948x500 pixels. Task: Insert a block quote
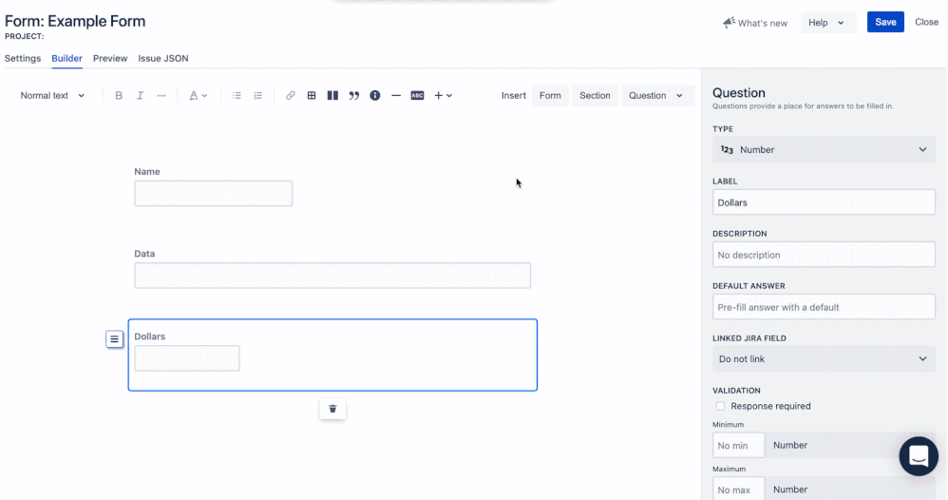(x=353, y=96)
